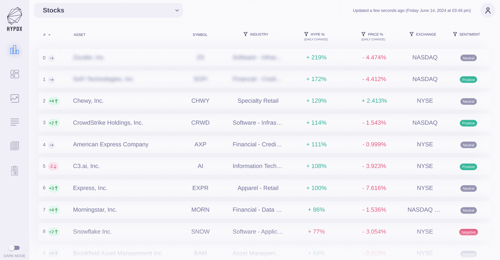500x260 pixels.
Task: Click the CRWD symbol
Action: 200,123
